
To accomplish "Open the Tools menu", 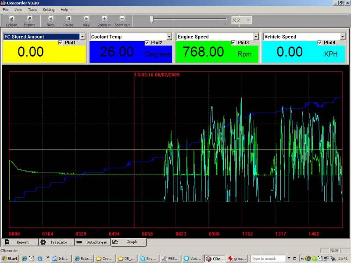I will [x=32, y=9].
